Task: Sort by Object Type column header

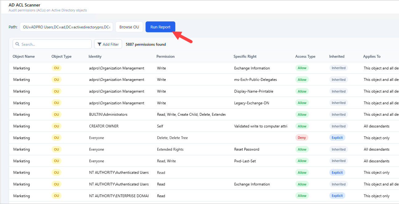Action: (x=61, y=56)
